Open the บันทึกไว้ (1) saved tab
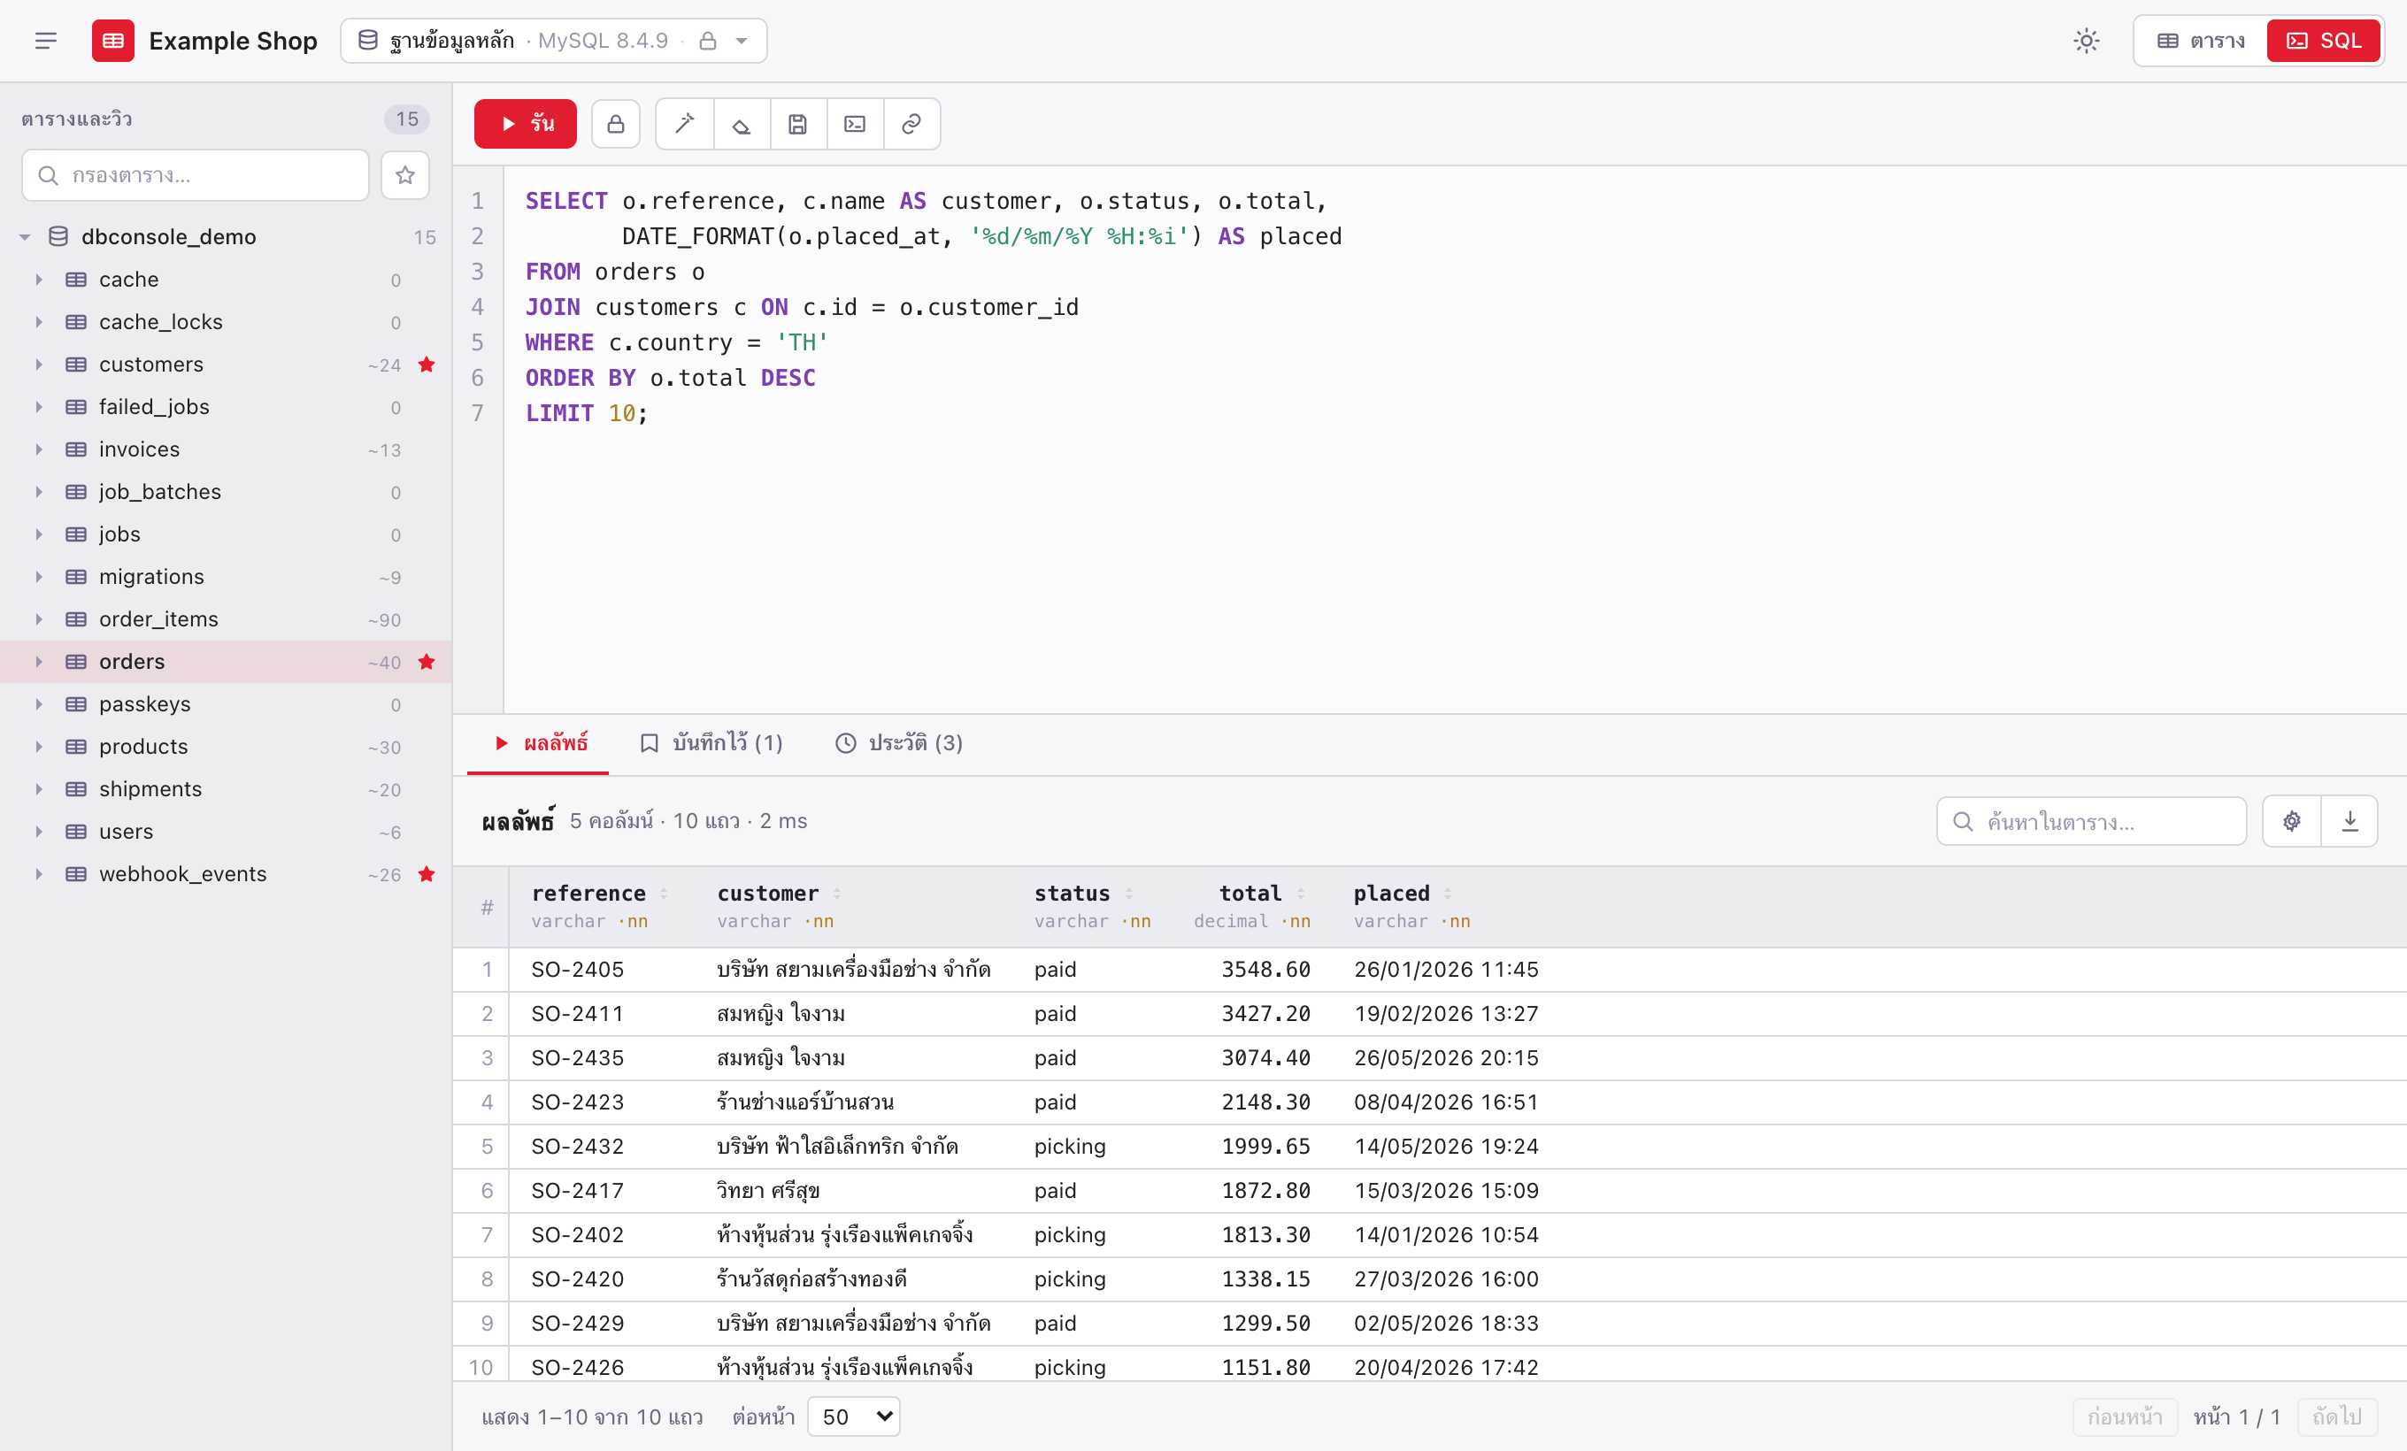The image size is (2407, 1451). [711, 743]
